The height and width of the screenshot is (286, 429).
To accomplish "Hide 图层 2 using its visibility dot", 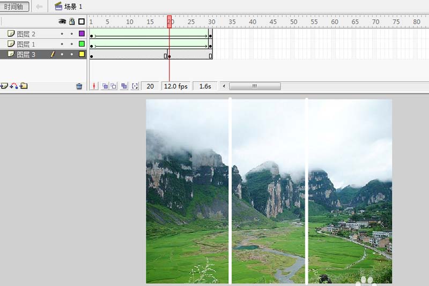I will click(62, 34).
